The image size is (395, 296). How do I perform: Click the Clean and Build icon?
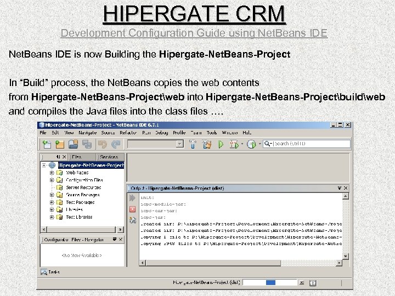point(207,144)
